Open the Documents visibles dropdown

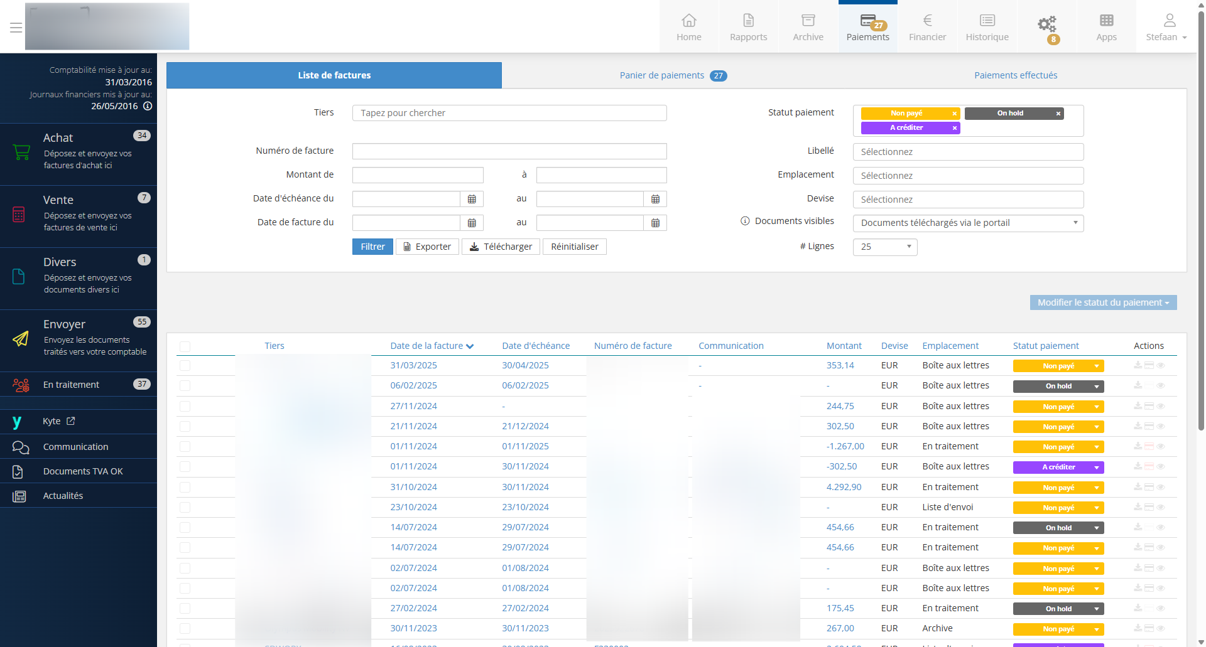(x=967, y=223)
